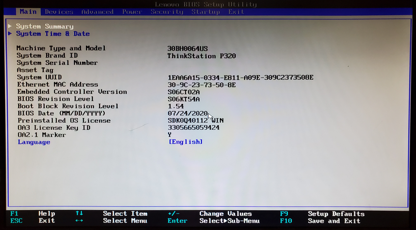Image resolution: width=416 pixels, height=230 pixels.
Task: Select the Startup tab
Action: point(206,12)
